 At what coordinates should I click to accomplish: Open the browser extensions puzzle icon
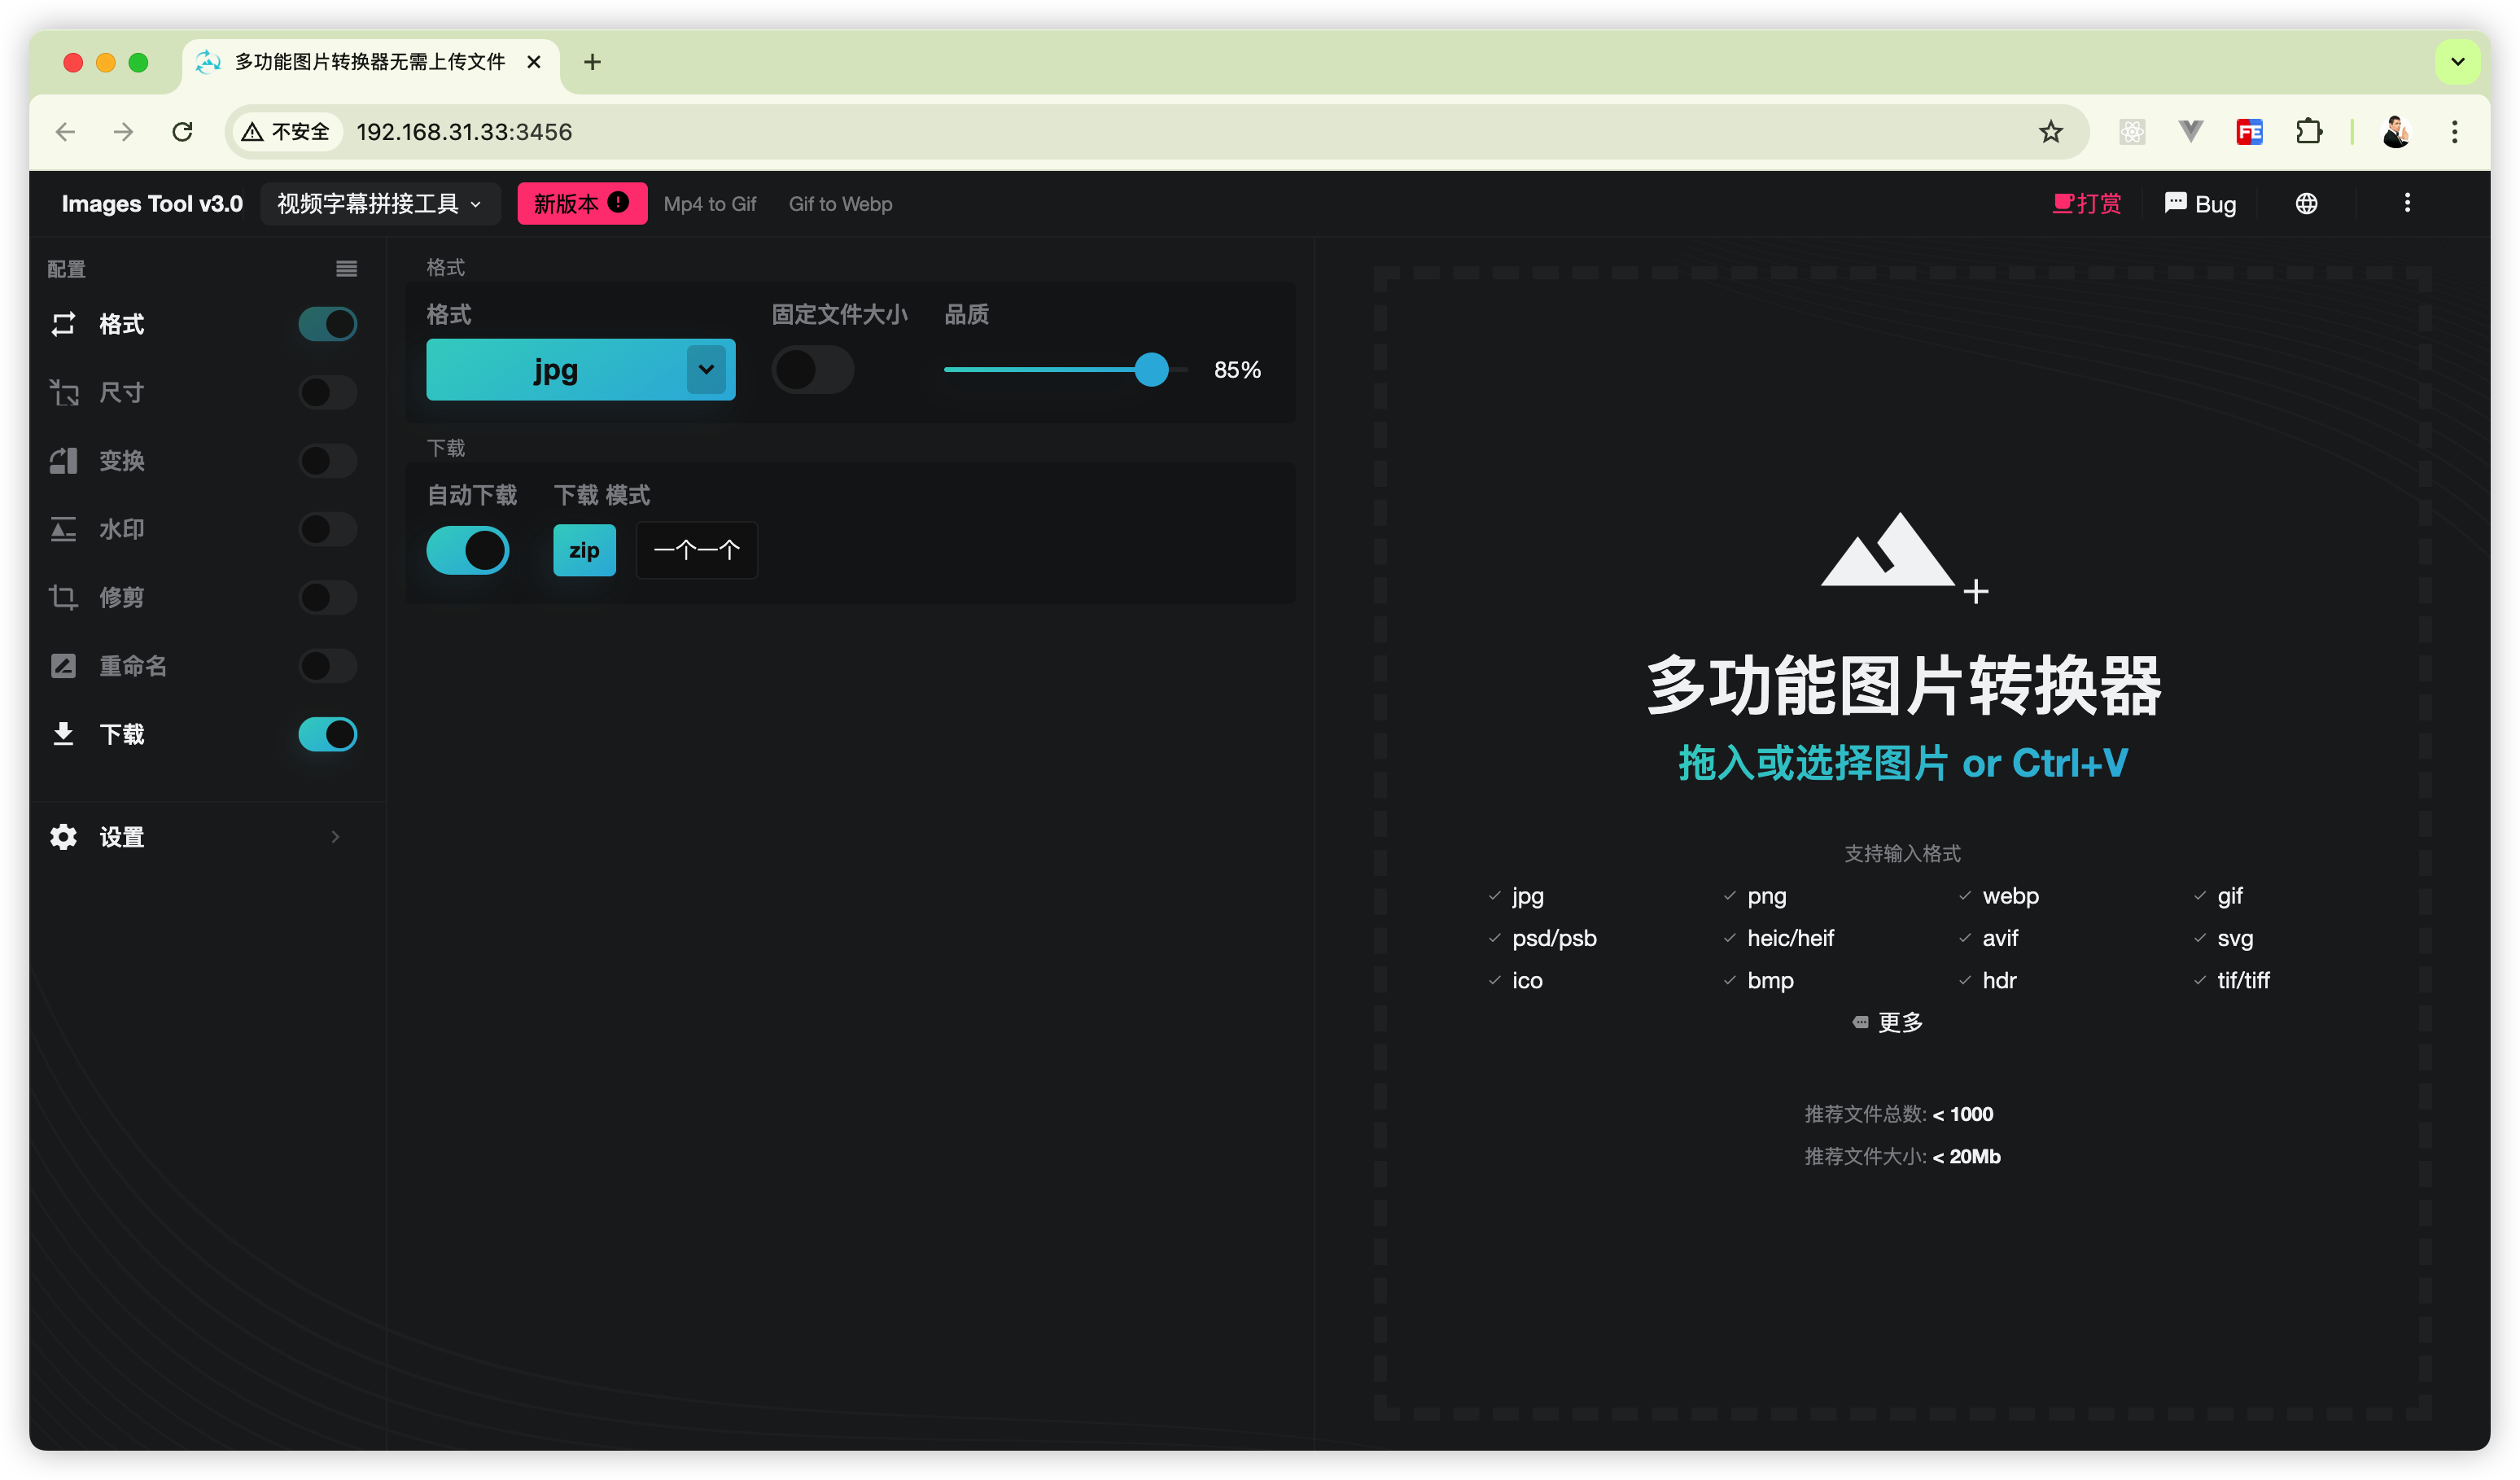coord(2308,132)
